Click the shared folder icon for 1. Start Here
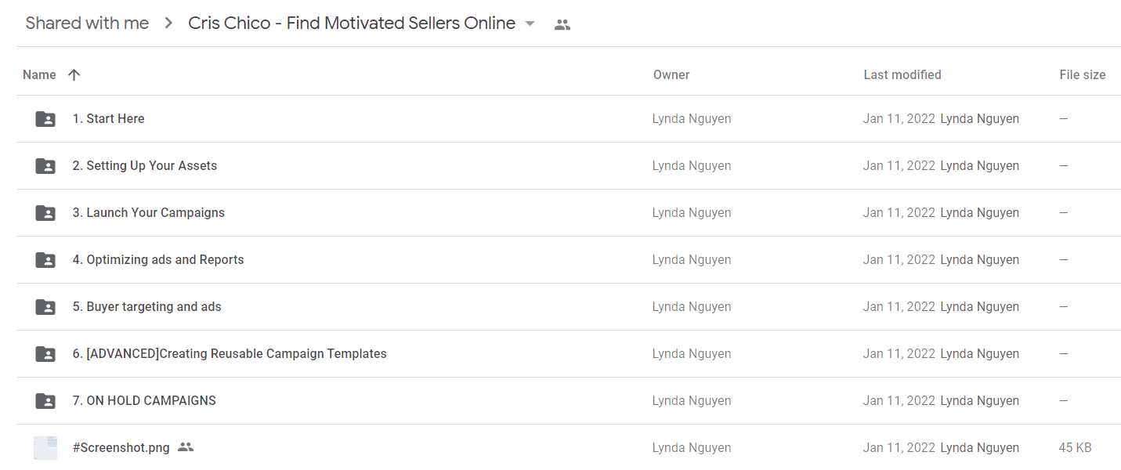The height and width of the screenshot is (470, 1121). [x=45, y=119]
